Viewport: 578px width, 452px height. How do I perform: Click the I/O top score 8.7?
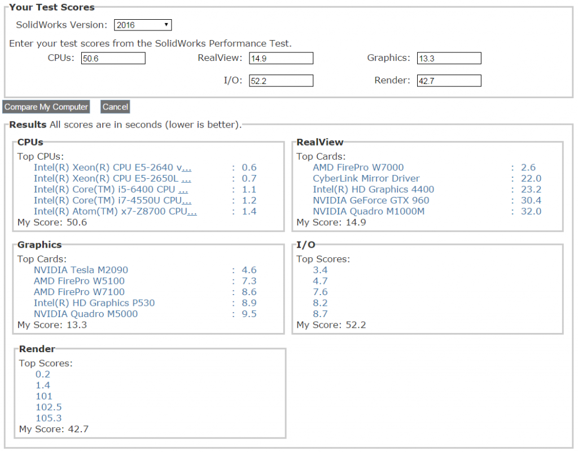[x=321, y=314]
